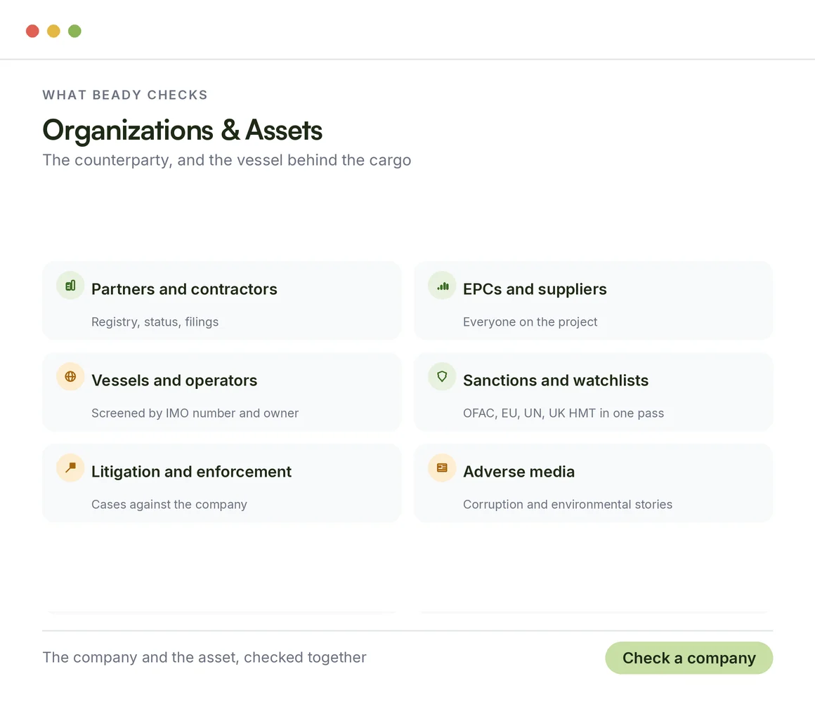Click the 'Cases against the company' text
This screenshot has height=702, width=815.
point(169,504)
